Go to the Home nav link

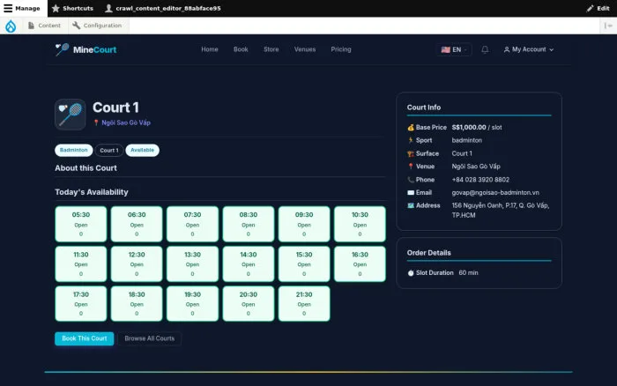tap(210, 49)
